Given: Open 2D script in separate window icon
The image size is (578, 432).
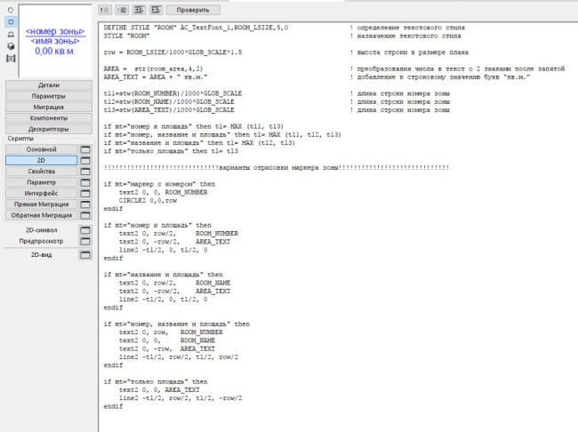Looking at the screenshot, I should [86, 160].
